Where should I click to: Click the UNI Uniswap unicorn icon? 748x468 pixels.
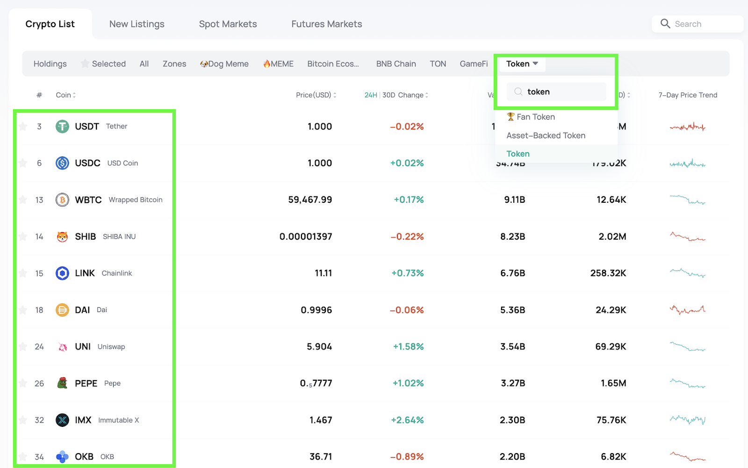click(x=62, y=347)
